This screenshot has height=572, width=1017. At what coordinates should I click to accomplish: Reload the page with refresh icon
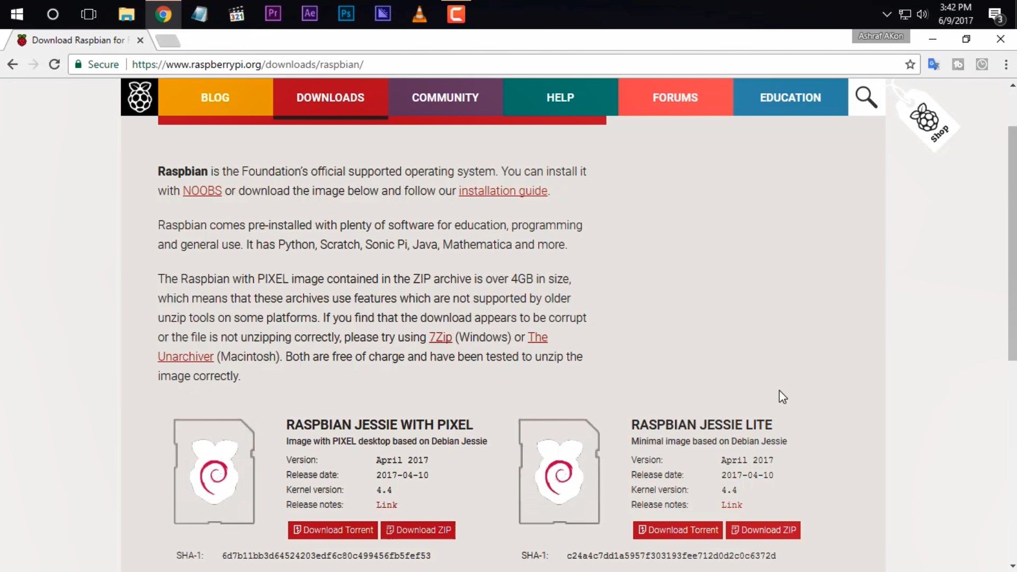[54, 65]
